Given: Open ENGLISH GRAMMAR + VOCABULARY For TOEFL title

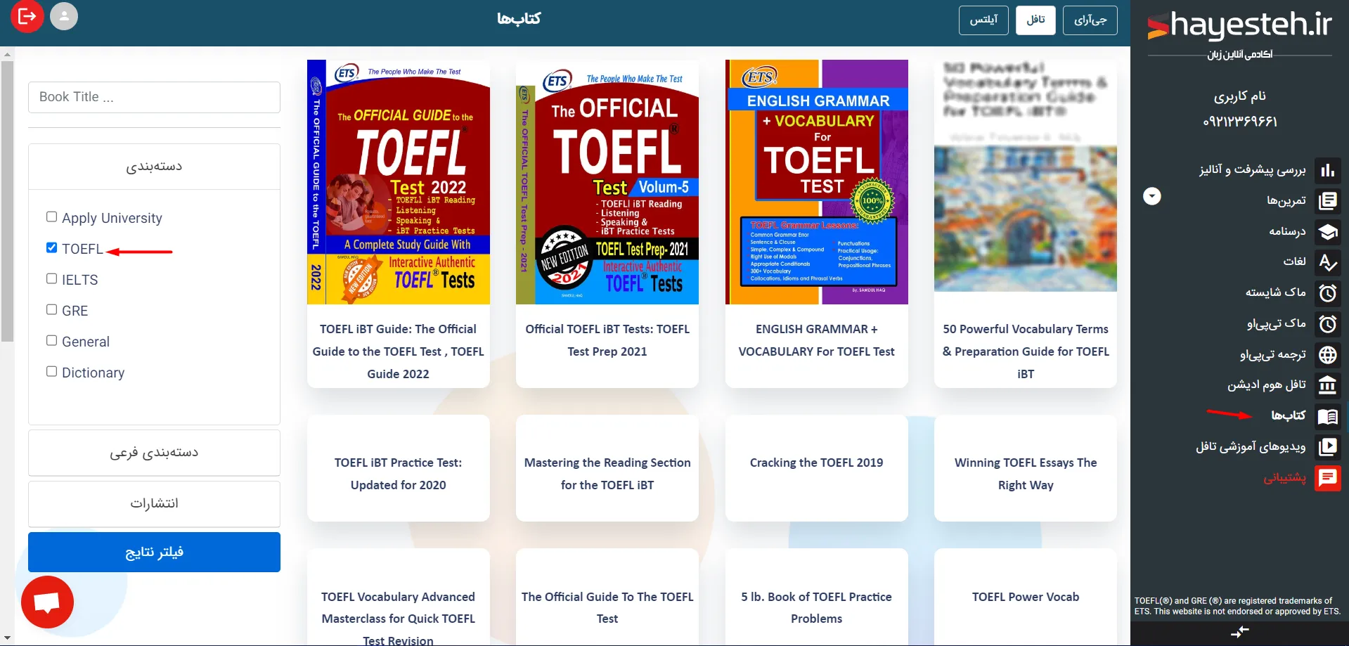Looking at the screenshot, I should pos(816,340).
